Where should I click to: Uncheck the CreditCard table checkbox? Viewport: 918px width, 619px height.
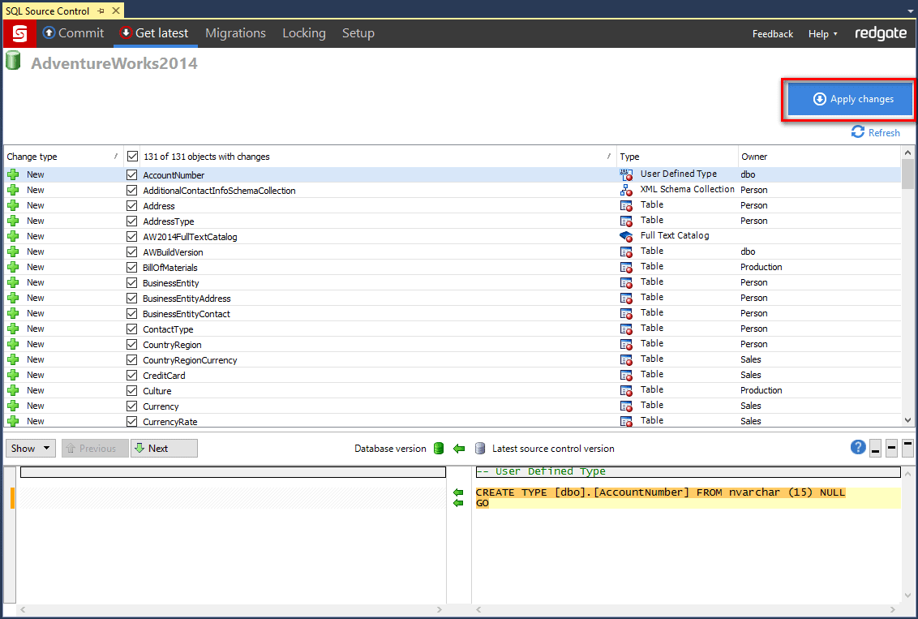coord(132,376)
